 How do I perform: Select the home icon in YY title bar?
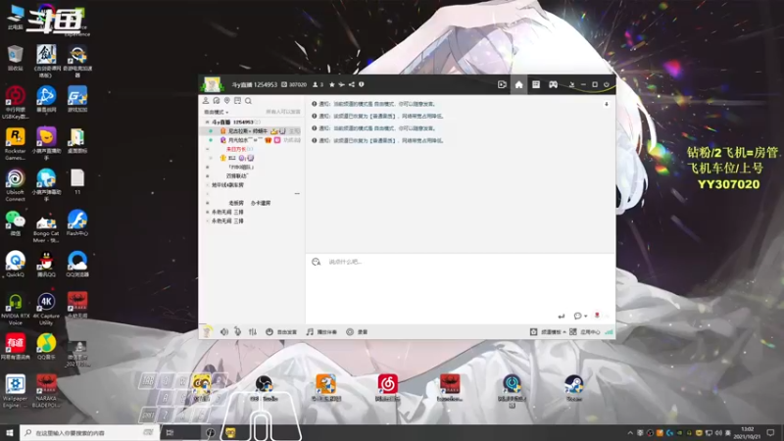[x=519, y=84]
